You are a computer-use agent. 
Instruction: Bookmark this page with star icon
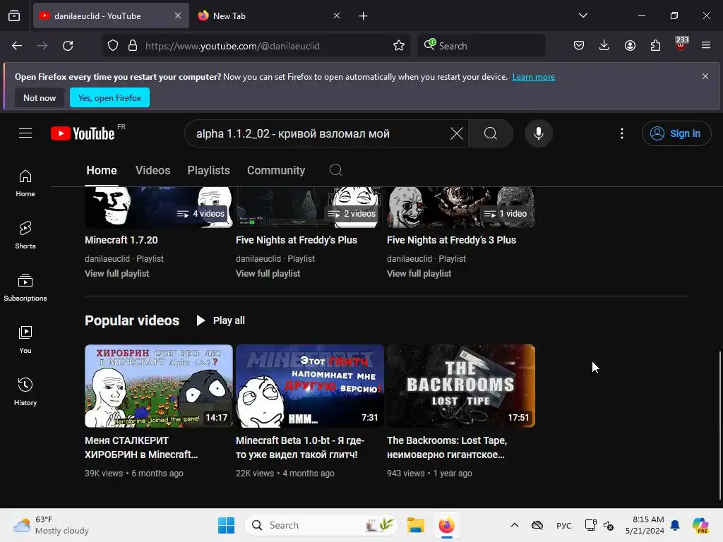(x=399, y=46)
